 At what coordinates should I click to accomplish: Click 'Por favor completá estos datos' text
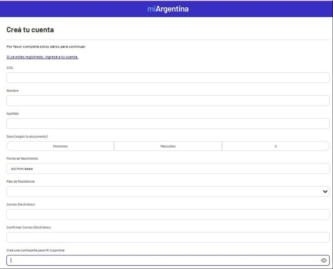[x=46, y=47]
